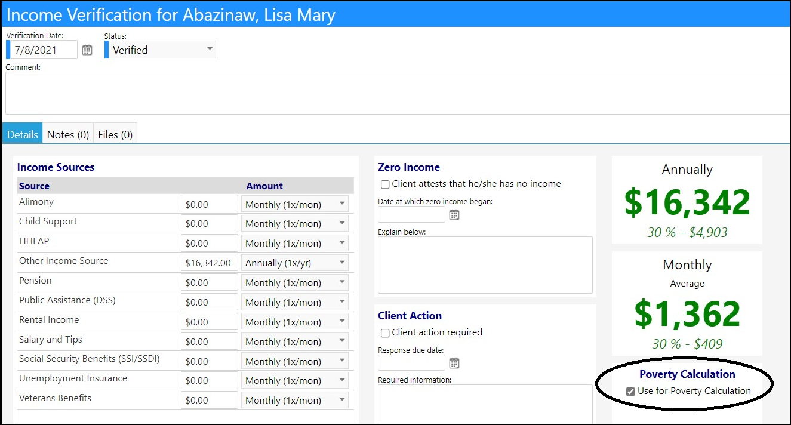Click the Social Security Benefits amount field

(210, 361)
